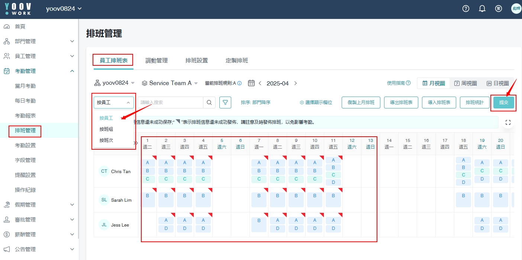Switch to day view (日視圖)
This screenshot has width=522, height=260.
[497, 83]
